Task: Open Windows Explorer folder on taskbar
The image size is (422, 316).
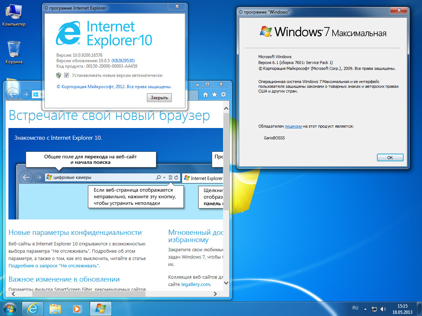Action: coord(55,309)
